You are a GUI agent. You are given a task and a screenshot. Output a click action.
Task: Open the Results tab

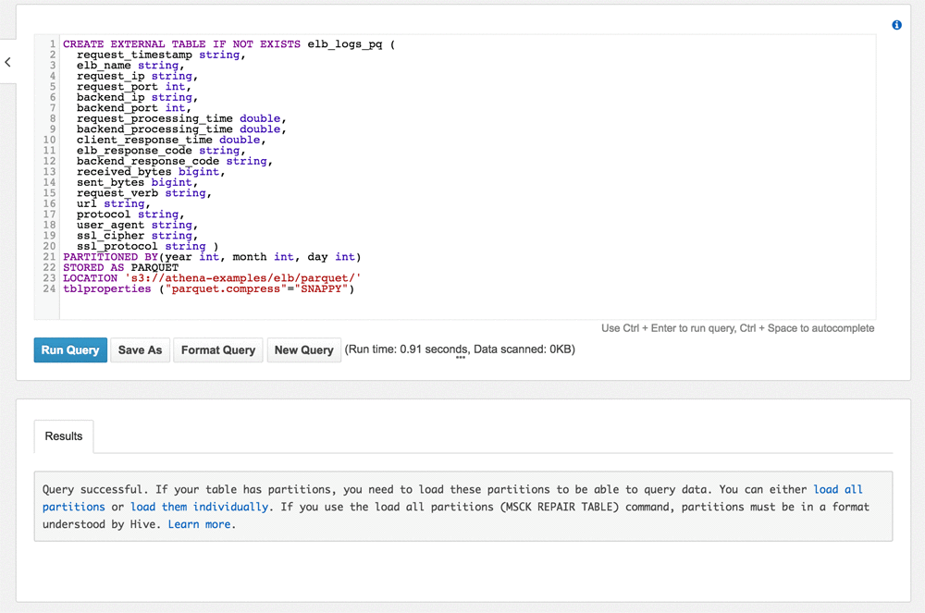coord(64,436)
